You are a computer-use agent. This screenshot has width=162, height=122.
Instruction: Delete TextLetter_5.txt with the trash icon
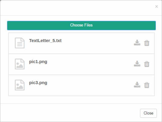pyautogui.click(x=147, y=43)
